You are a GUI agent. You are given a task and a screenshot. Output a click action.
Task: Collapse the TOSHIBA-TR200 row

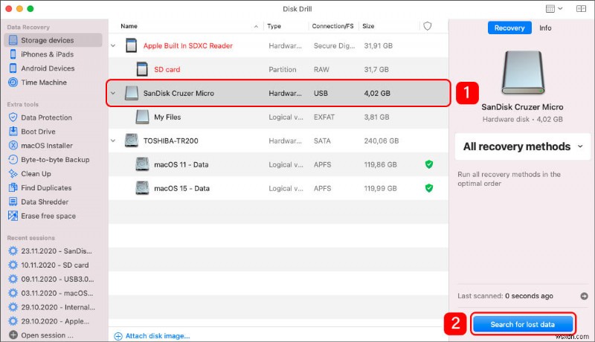113,141
